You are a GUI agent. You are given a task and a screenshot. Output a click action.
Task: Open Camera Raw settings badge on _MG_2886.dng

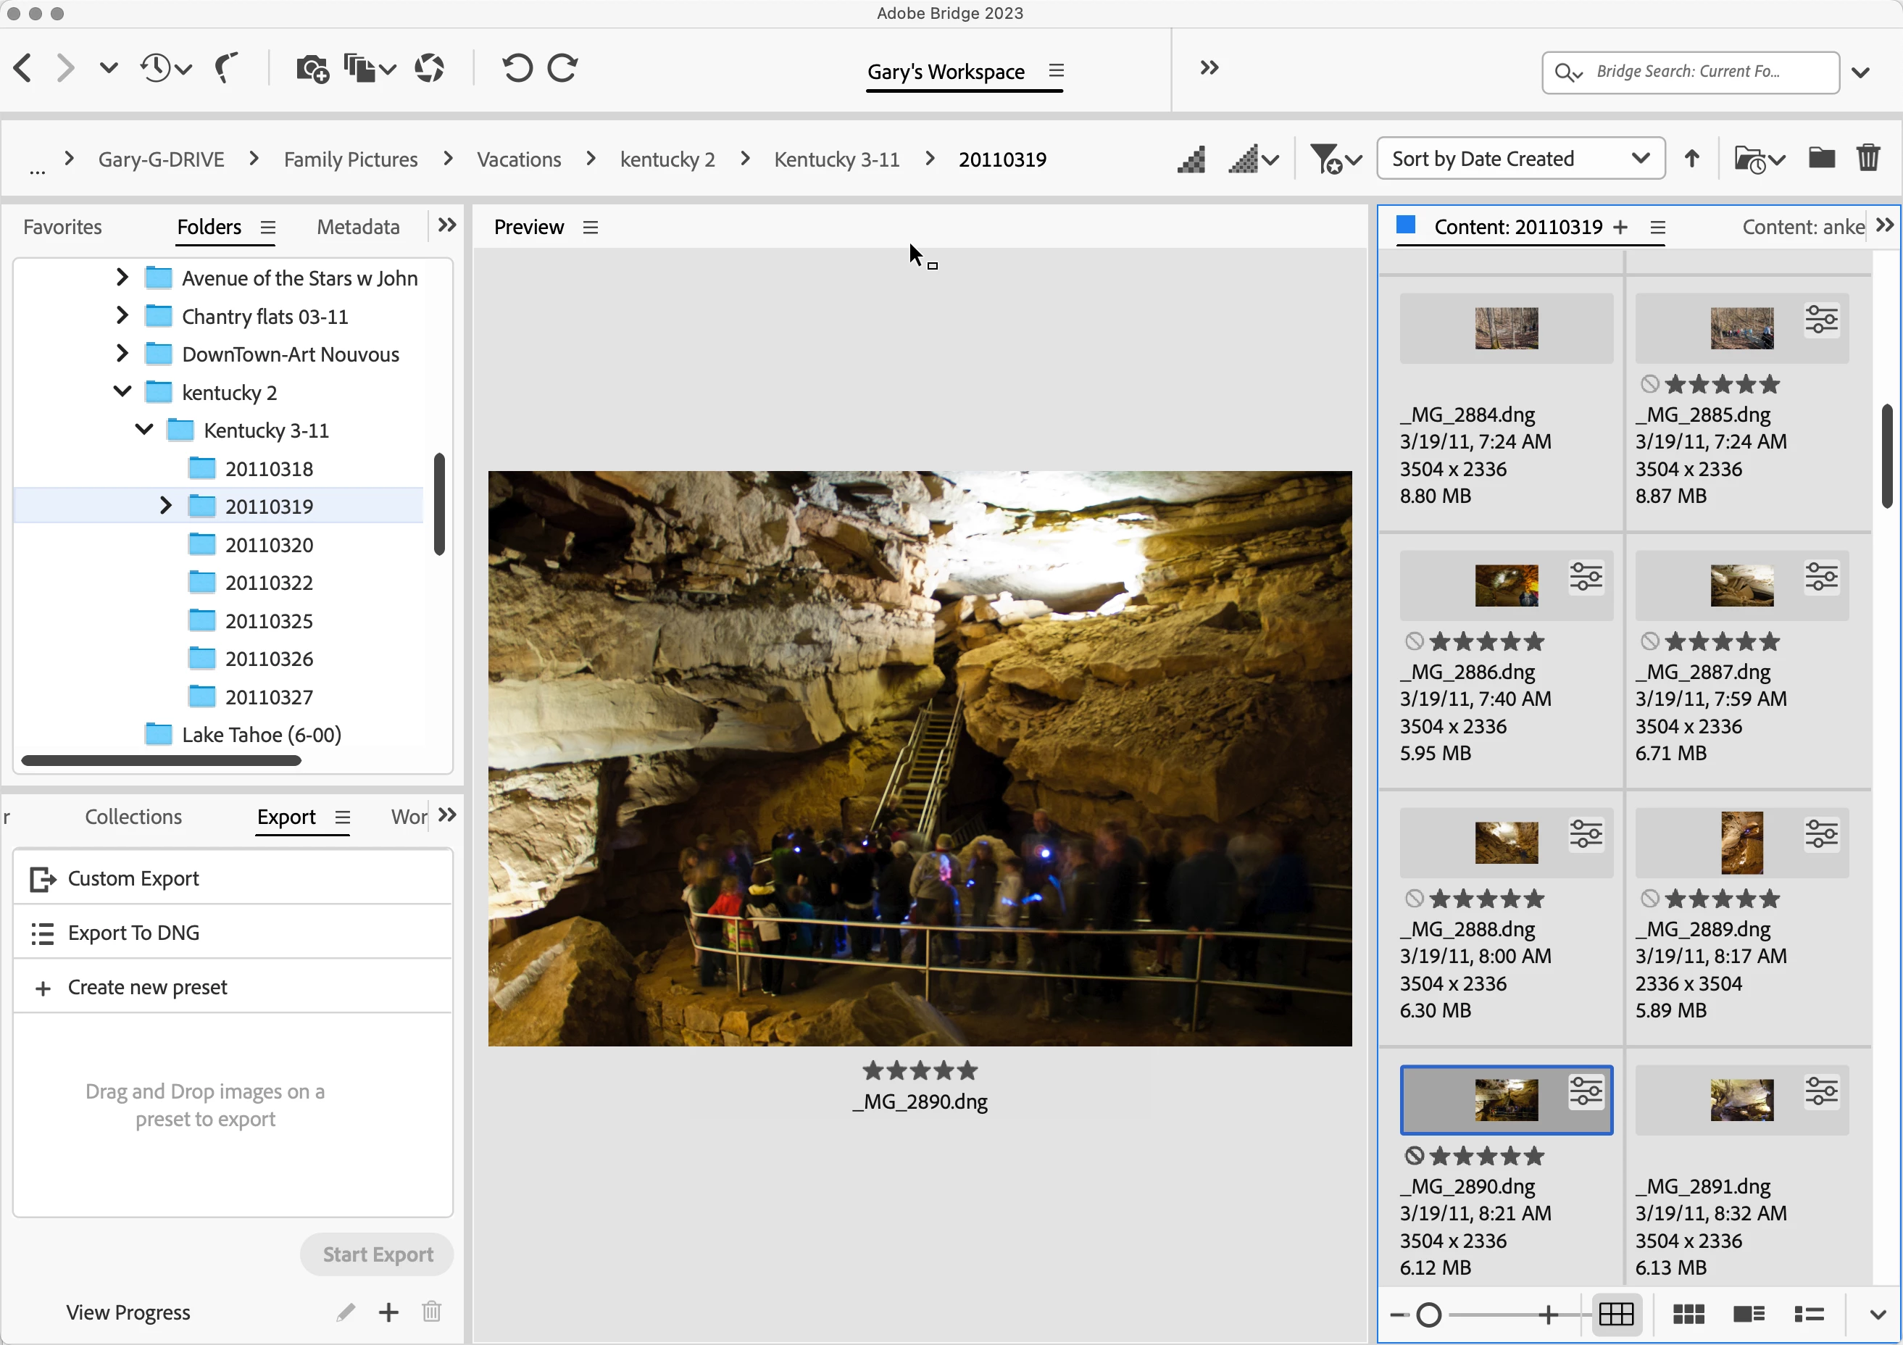pyautogui.click(x=1586, y=577)
